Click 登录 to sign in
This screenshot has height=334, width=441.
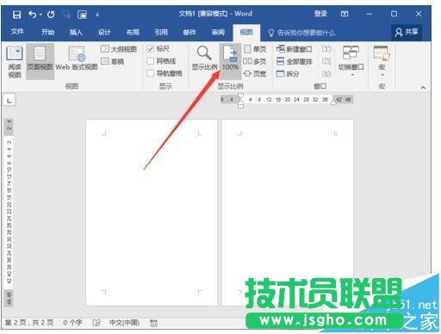click(x=320, y=14)
